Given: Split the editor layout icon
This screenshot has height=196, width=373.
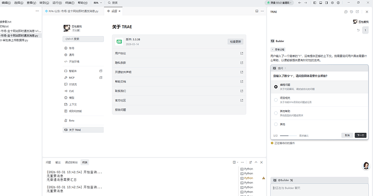Looking at the screenshot, I should (x=257, y=11).
